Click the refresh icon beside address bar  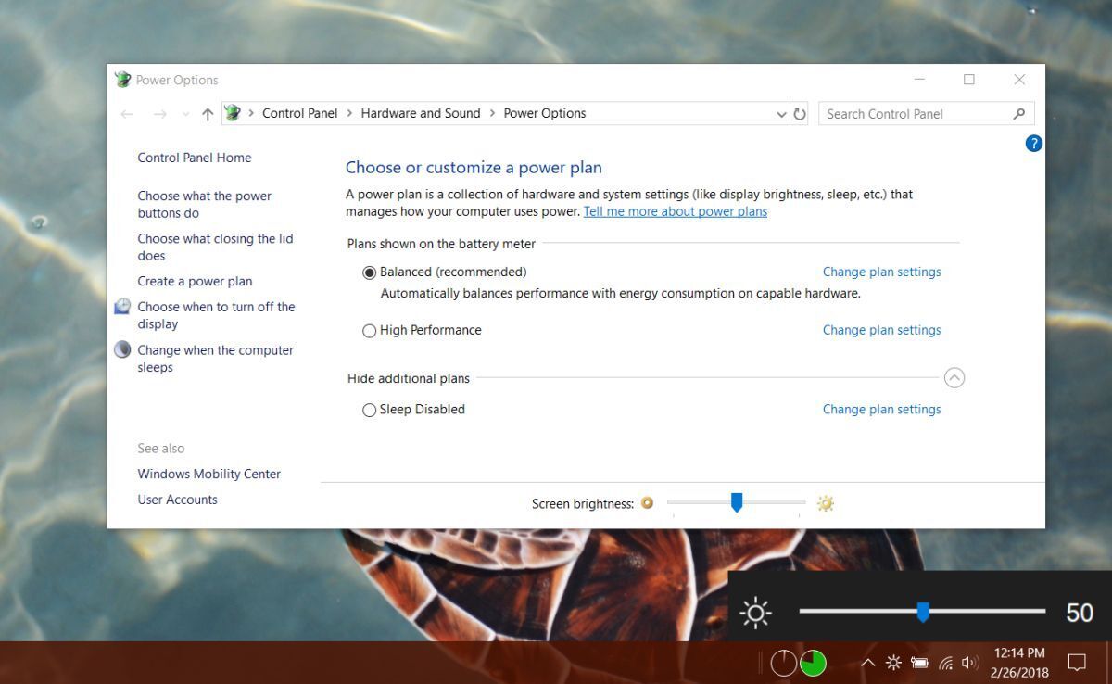coord(800,114)
